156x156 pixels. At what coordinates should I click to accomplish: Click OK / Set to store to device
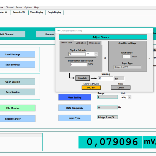point(91,88)
